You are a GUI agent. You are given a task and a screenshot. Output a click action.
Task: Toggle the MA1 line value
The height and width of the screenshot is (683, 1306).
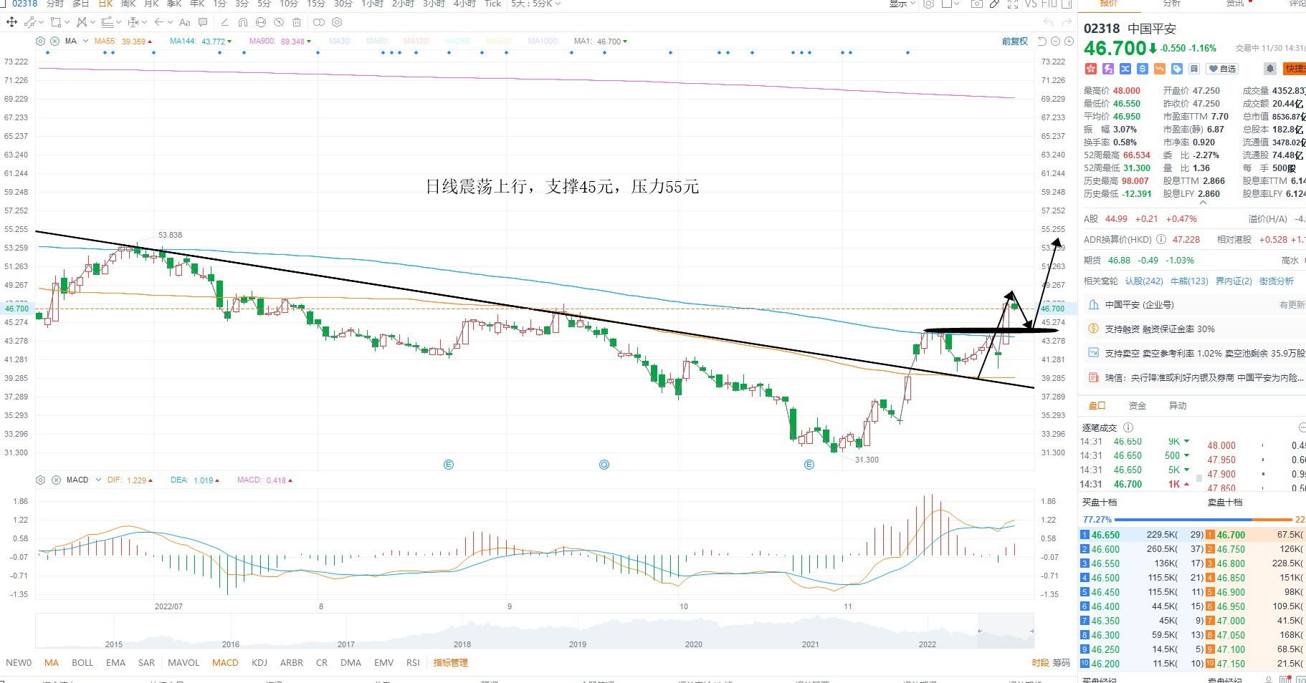click(x=601, y=42)
